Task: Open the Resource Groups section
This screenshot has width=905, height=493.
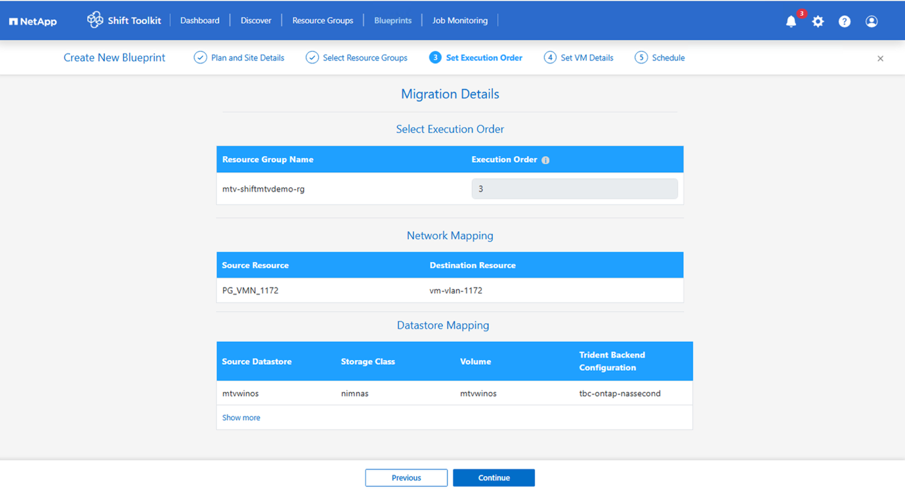Action: tap(322, 20)
